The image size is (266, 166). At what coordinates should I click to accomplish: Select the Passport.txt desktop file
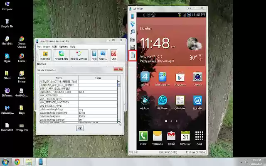7,127
